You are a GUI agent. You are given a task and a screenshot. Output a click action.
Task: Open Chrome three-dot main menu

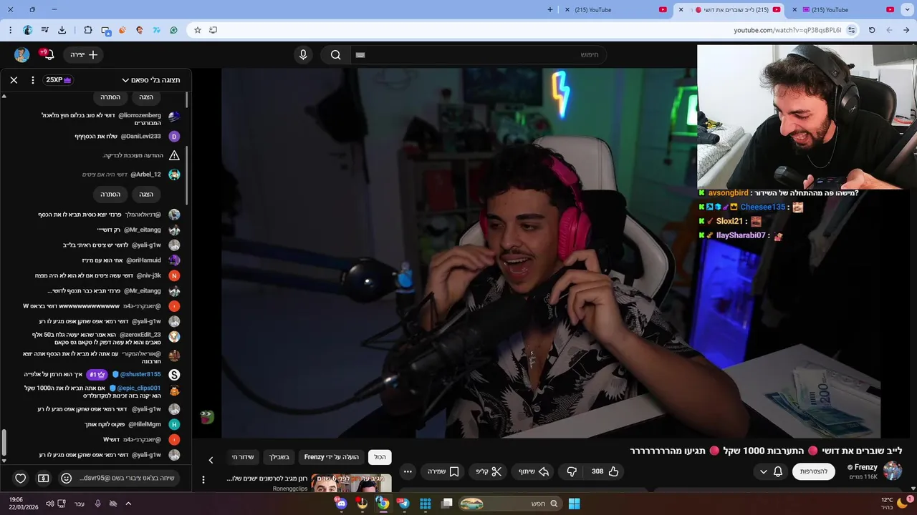point(10,30)
